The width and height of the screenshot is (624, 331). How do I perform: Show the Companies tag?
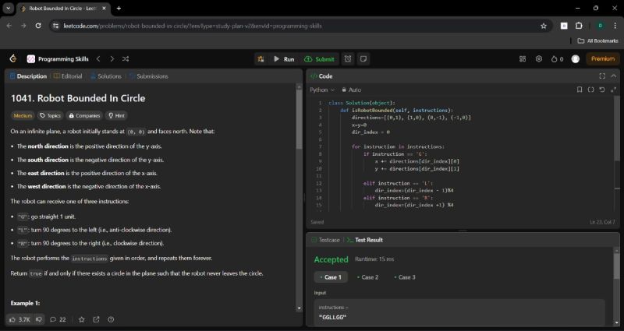point(84,115)
